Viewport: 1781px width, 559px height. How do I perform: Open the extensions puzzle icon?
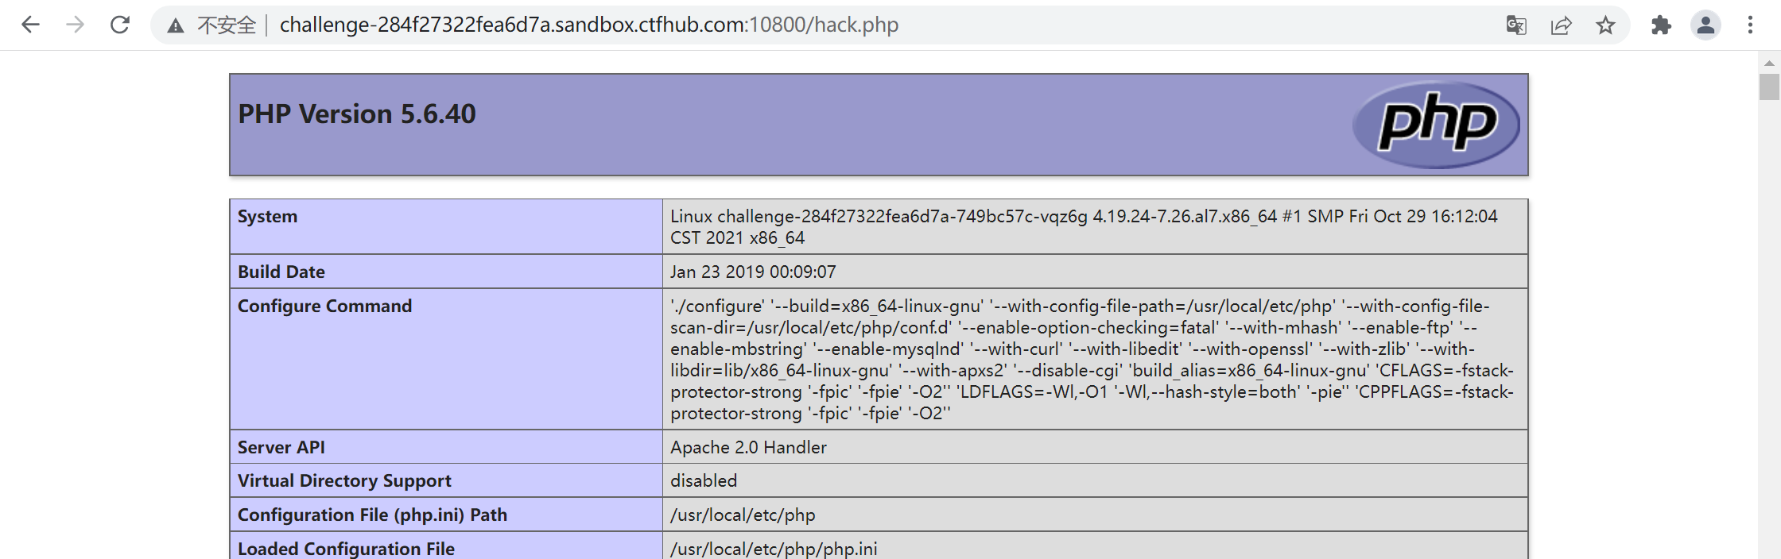pos(1661,25)
